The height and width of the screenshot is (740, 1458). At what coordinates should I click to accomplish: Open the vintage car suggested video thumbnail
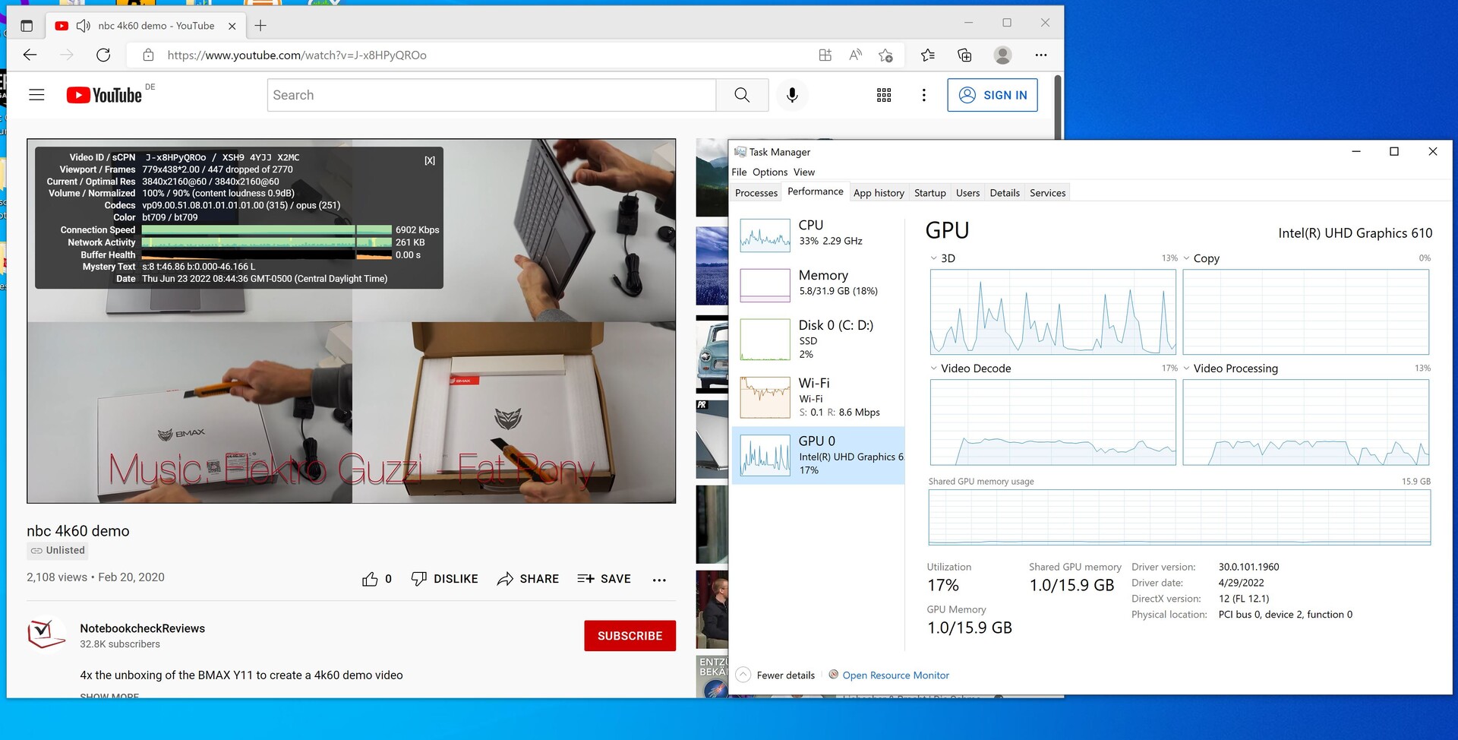pos(712,355)
